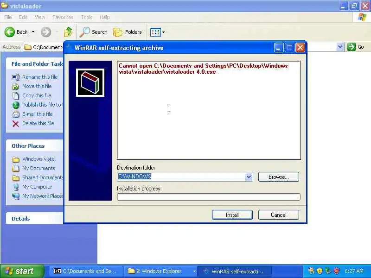Screen dimensions: 371x278
Task: Open the Edit menu
Action: point(23,17)
